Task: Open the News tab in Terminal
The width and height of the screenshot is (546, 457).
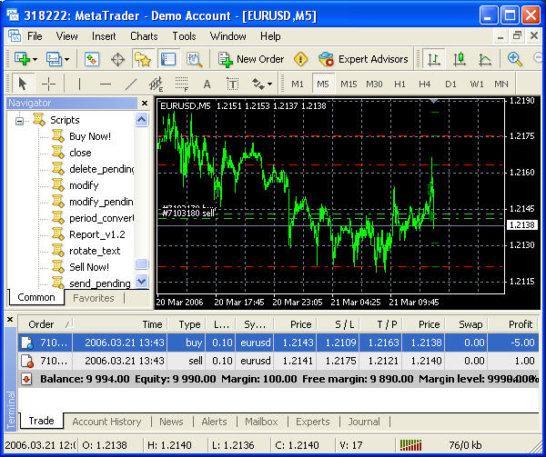Action: tap(171, 422)
